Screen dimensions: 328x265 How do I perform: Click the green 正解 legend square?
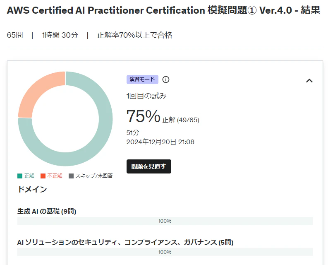(x=20, y=176)
